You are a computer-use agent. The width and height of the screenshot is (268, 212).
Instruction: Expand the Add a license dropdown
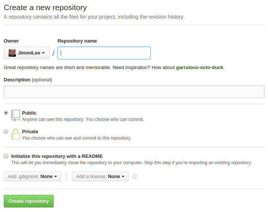tap(100, 177)
